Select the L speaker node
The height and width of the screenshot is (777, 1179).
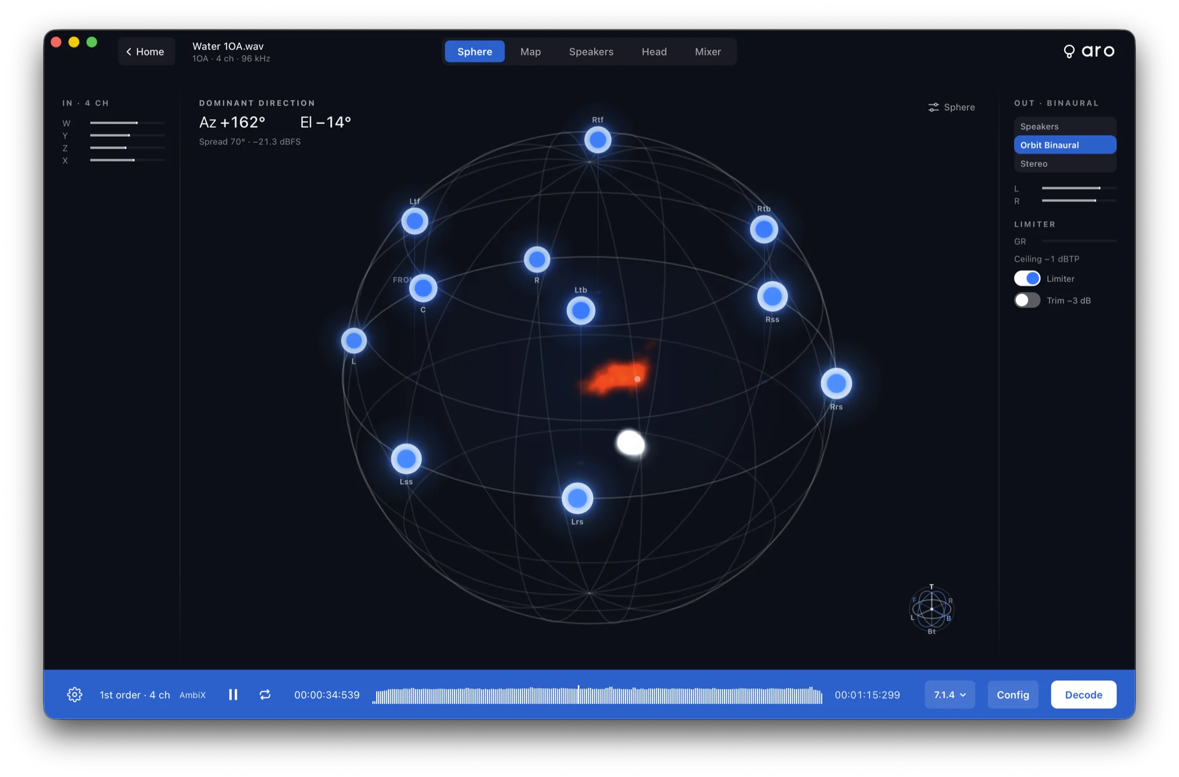[x=354, y=341]
